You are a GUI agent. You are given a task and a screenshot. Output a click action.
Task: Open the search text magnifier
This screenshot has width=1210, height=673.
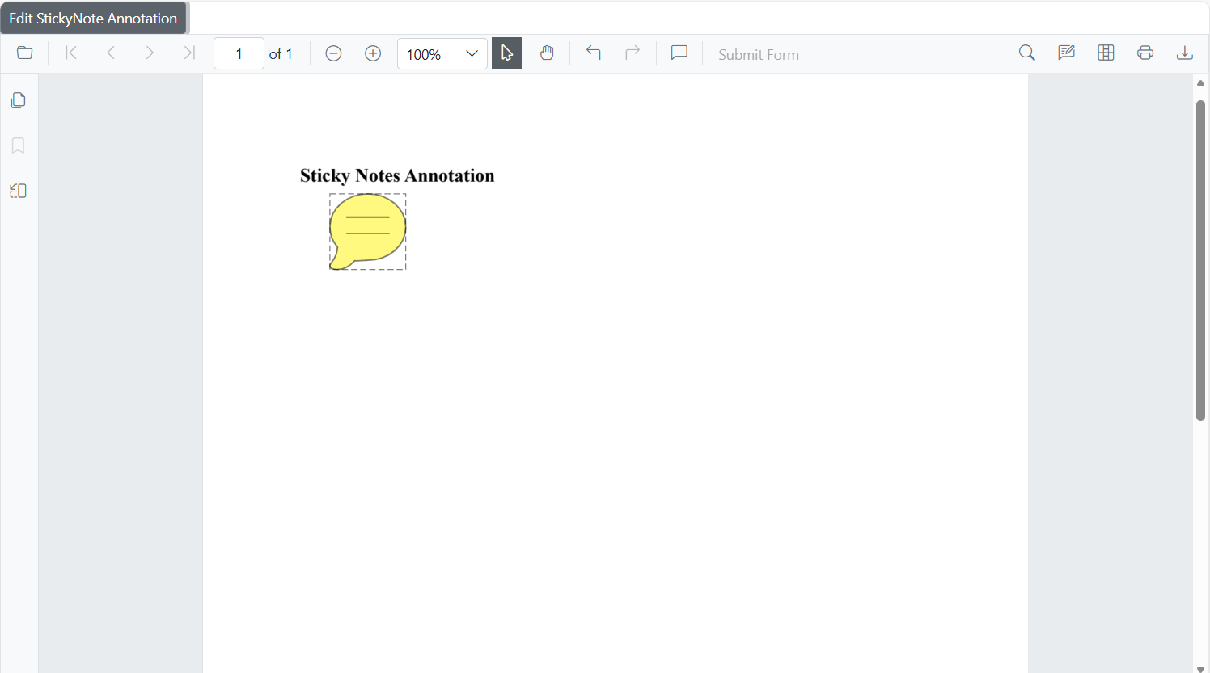(1027, 53)
